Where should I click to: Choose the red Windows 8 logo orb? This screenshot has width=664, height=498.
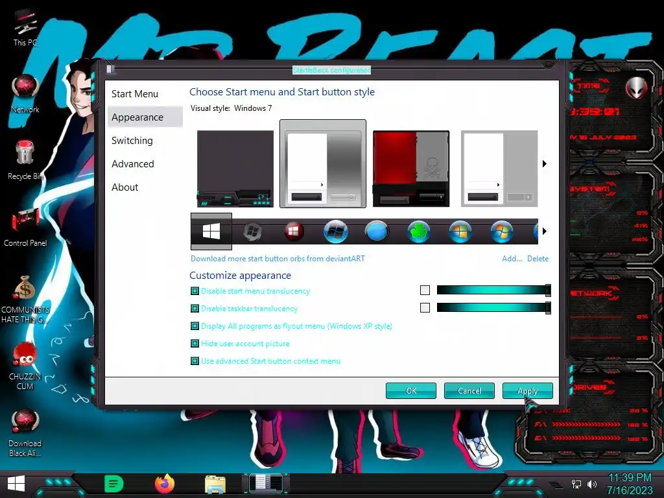click(294, 231)
